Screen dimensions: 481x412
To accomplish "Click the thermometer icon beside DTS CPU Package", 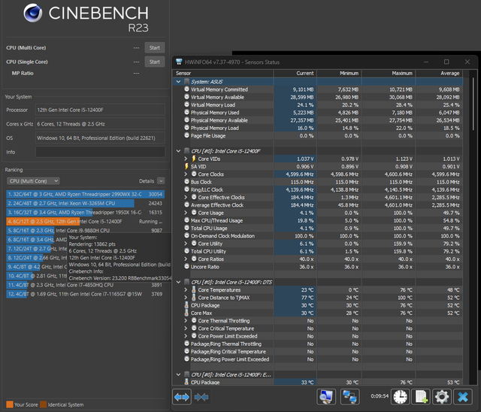I will (x=186, y=305).
